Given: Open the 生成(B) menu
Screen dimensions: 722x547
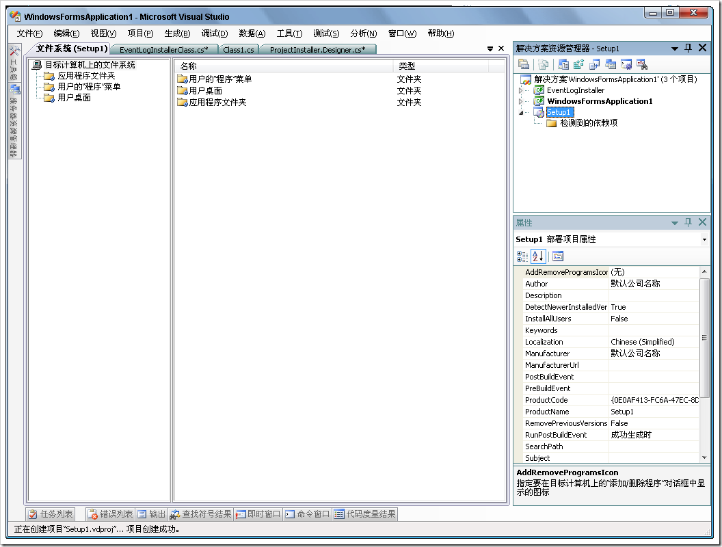Looking at the screenshot, I should pyautogui.click(x=177, y=33).
